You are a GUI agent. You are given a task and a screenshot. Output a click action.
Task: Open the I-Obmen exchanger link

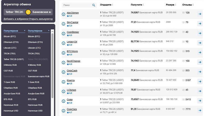click(71, 90)
